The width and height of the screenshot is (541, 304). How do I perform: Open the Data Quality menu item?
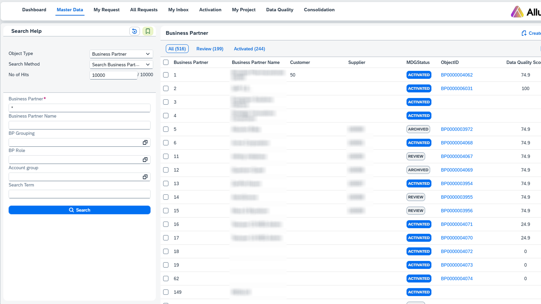pos(280,10)
